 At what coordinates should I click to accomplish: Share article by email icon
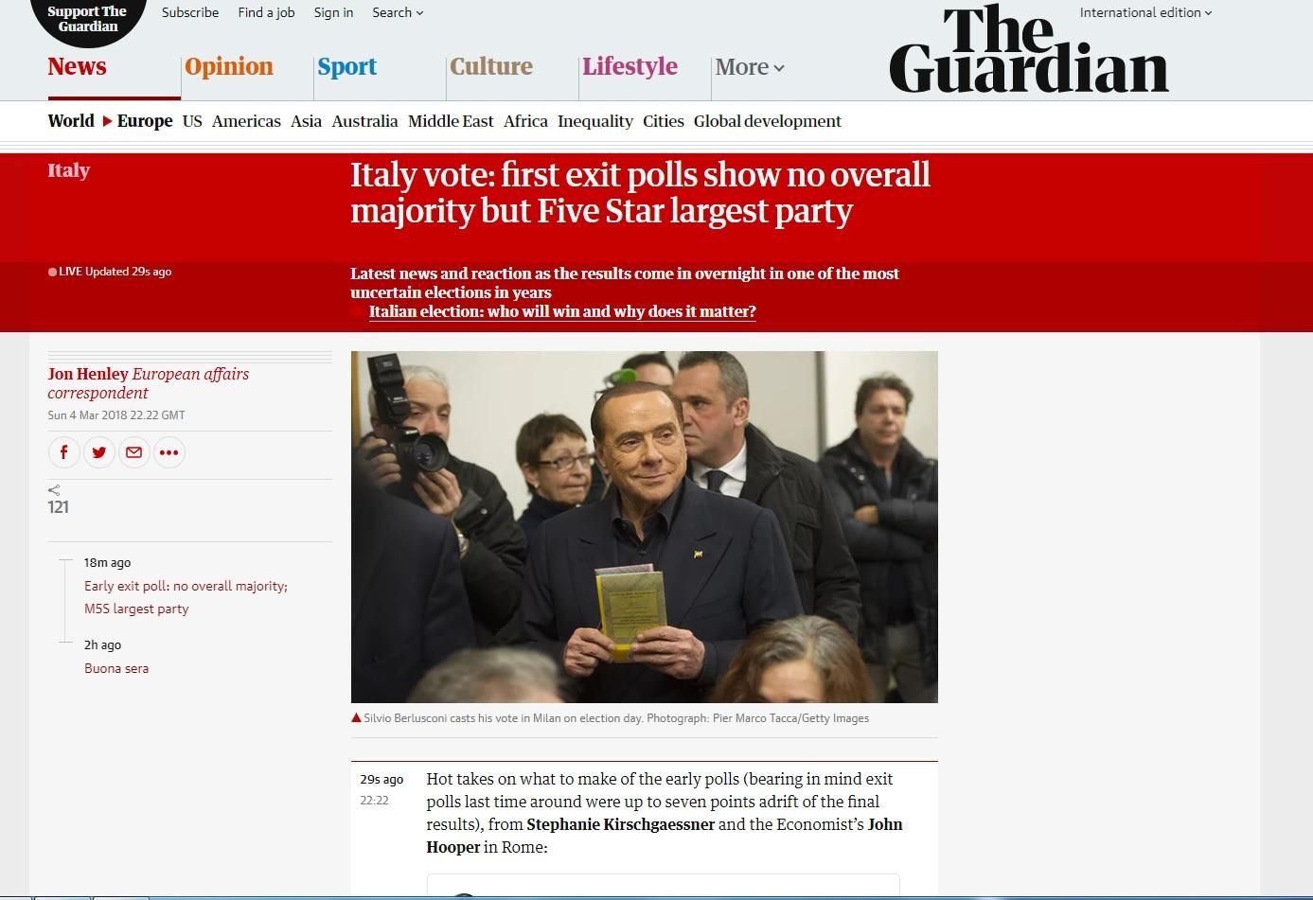(134, 452)
